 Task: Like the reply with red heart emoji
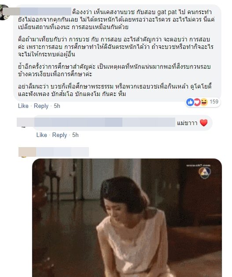pos(41,135)
